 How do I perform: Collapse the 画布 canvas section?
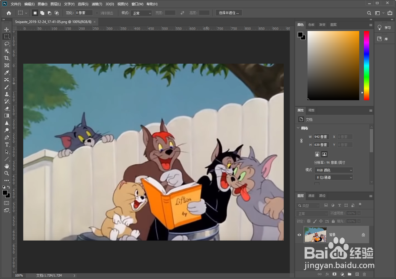298,128
